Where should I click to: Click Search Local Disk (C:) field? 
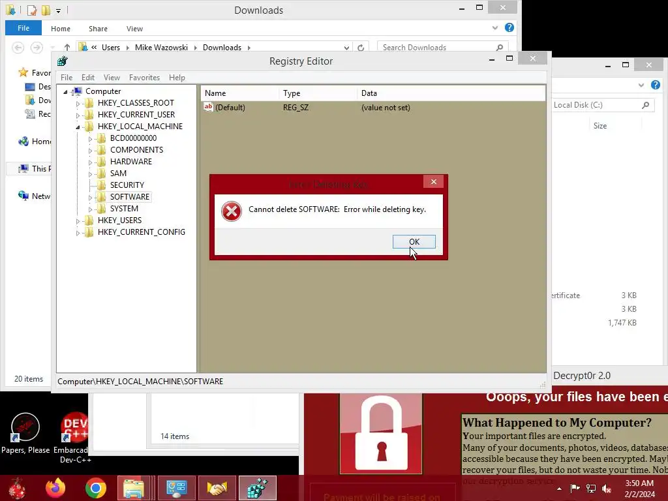tap(602, 105)
